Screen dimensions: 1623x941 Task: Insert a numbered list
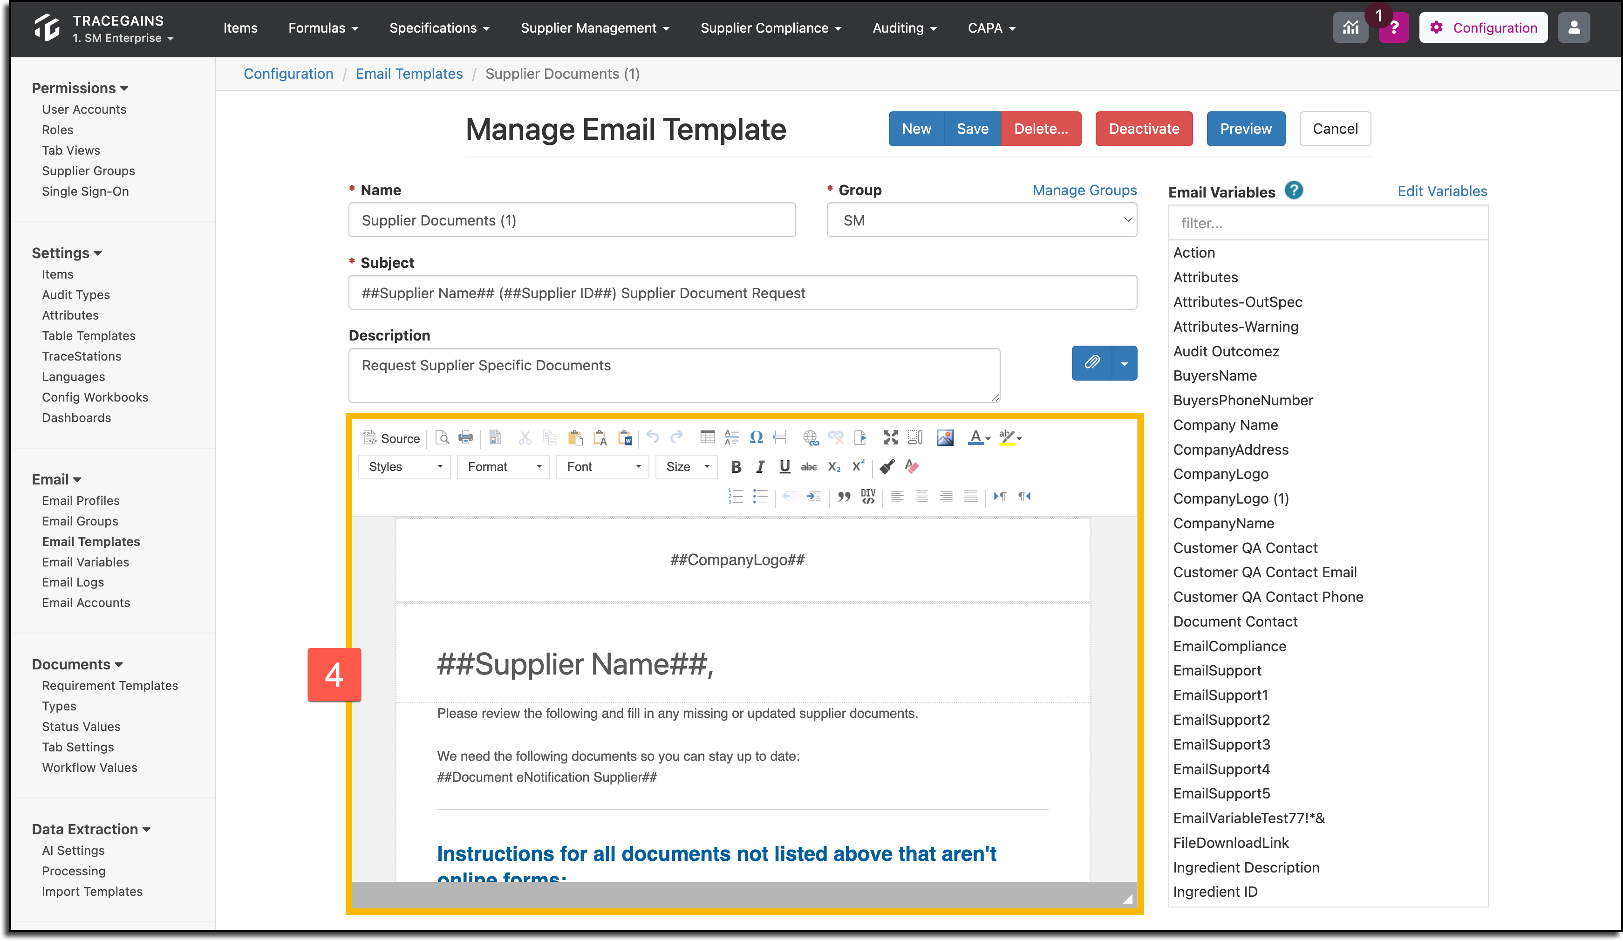tap(736, 496)
